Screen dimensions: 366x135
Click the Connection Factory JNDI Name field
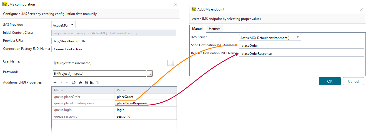click(114, 49)
